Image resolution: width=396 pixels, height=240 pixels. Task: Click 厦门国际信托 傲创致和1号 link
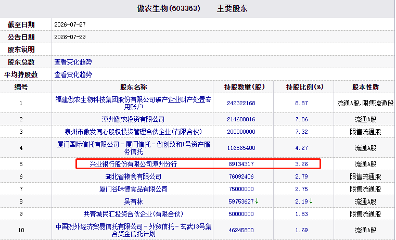pyautogui.click(x=133, y=148)
